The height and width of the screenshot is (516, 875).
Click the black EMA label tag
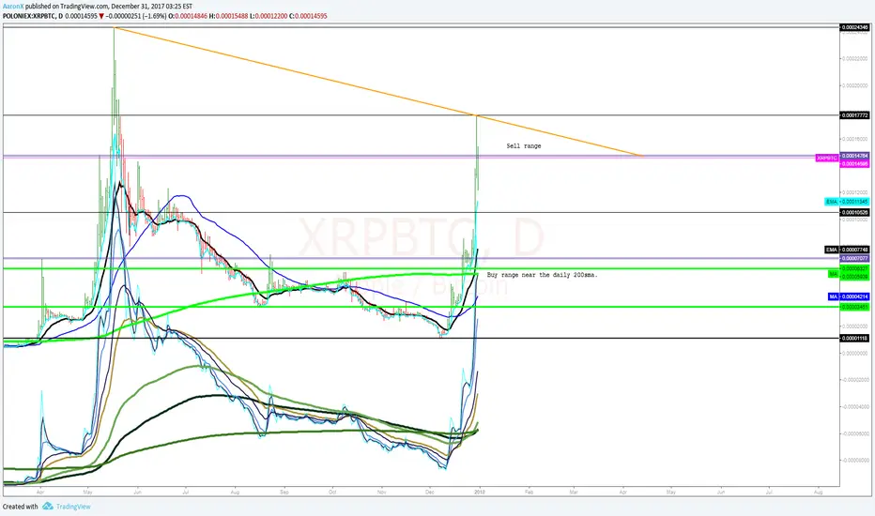pyautogui.click(x=832, y=250)
